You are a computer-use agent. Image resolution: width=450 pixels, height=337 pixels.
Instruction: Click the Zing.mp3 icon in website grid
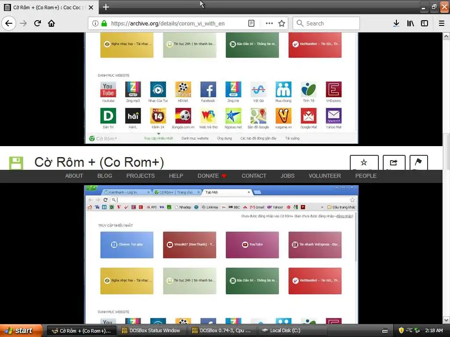pos(133,90)
